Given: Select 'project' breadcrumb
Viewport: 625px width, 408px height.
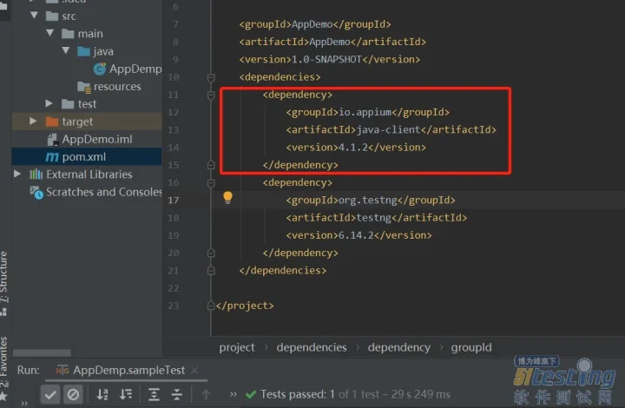Looking at the screenshot, I should pos(237,347).
